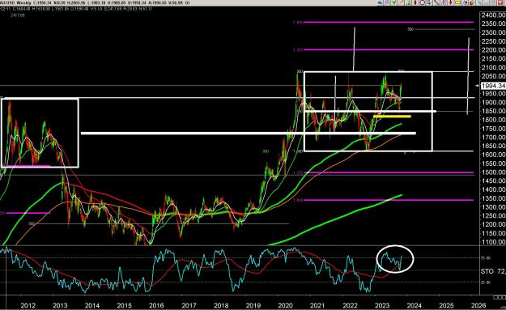Click the 1800.00 price axis label

click(493, 120)
